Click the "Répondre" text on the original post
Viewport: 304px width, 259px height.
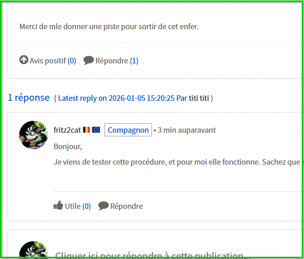pyautogui.click(x=111, y=61)
